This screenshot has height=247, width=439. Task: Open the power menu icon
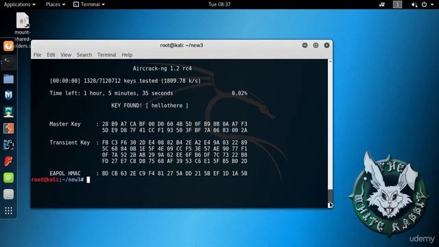click(x=424, y=5)
